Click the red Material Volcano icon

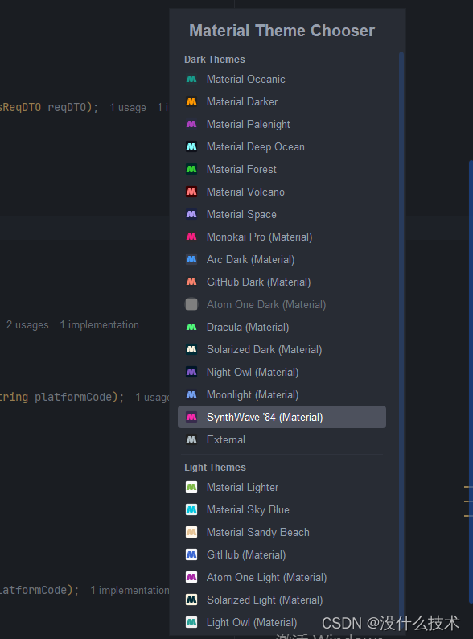pyautogui.click(x=191, y=192)
